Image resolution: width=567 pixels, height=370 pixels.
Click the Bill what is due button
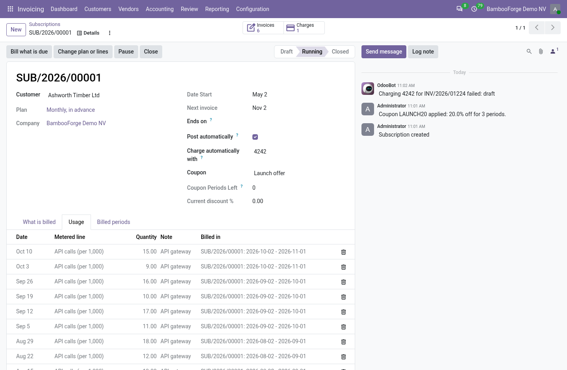(29, 52)
